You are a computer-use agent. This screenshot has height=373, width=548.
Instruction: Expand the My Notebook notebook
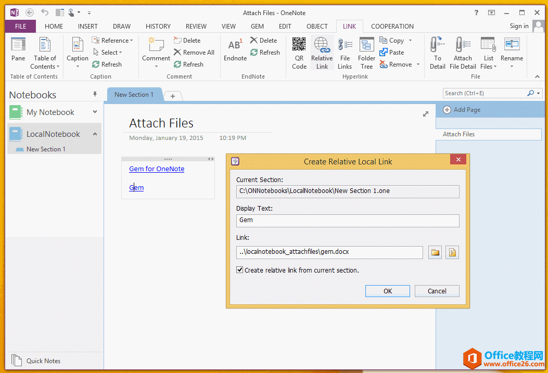pos(95,112)
